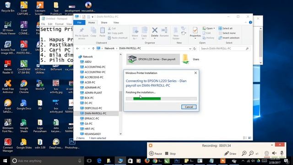This screenshot has width=293, height=165.
Task: Open Notepad Format menu
Action: coord(59,24)
